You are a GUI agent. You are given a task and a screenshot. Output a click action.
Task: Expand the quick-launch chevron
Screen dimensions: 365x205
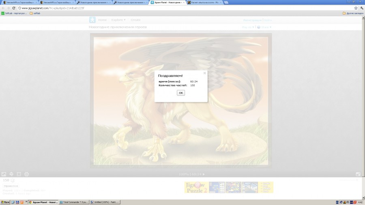26,202
